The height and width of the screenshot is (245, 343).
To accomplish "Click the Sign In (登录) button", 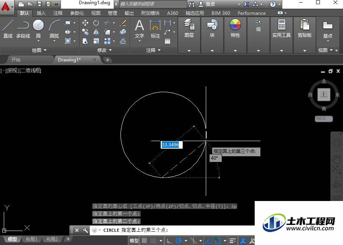I will (207, 4).
